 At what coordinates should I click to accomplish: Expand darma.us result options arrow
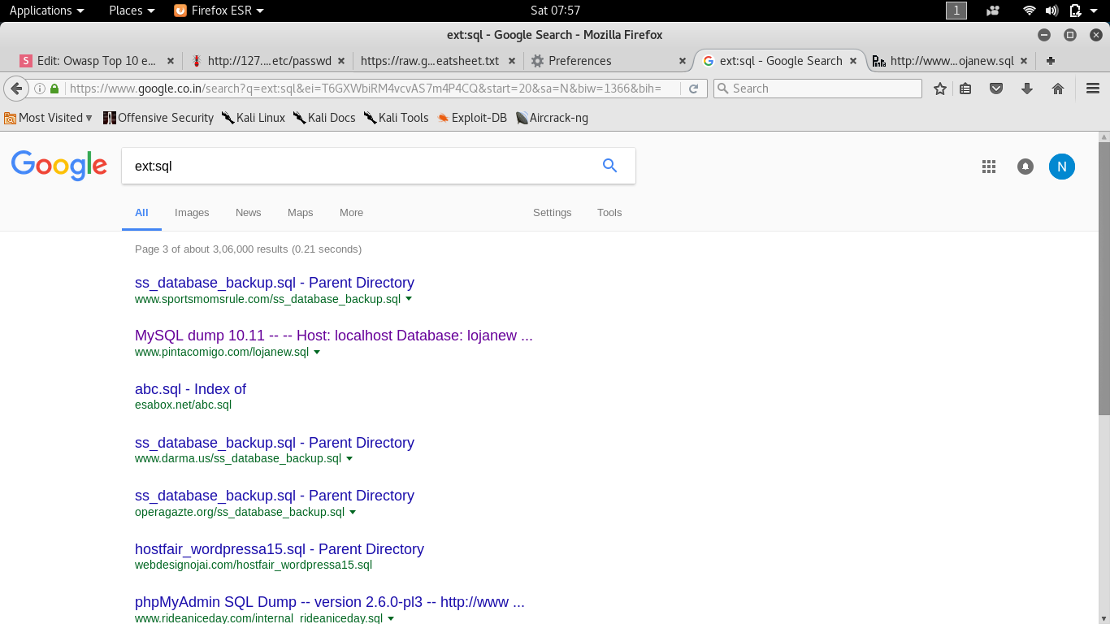click(x=349, y=459)
